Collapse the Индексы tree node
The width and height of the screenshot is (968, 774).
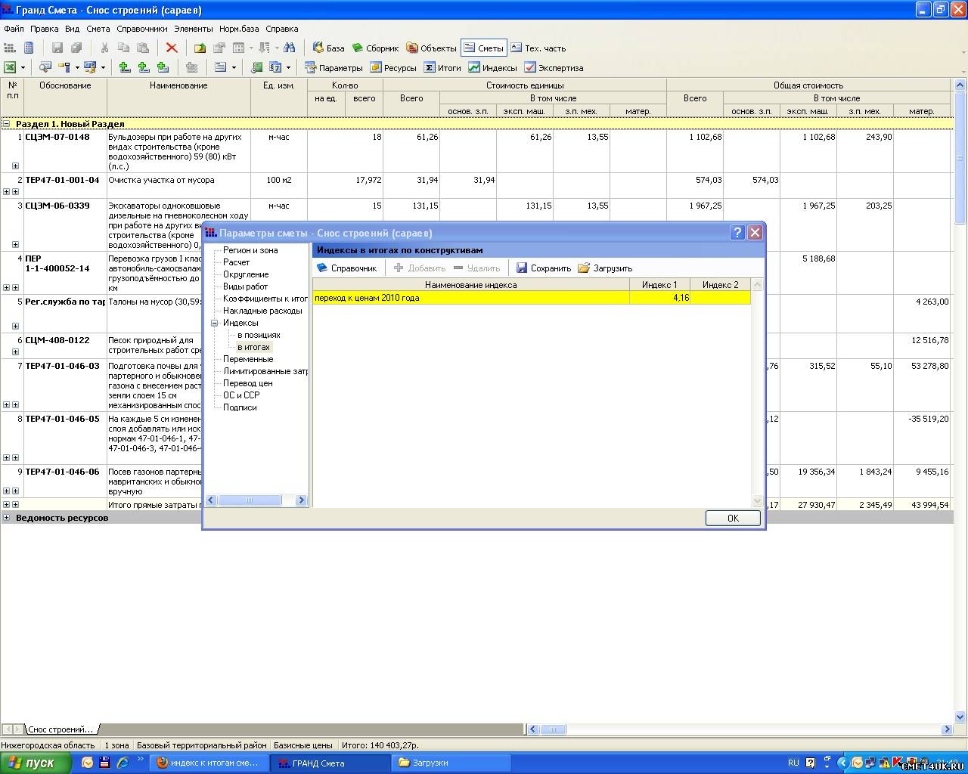215,323
